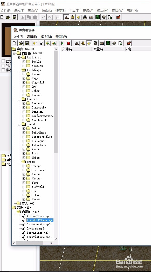Click Object Editor helmet icon in main toolbar
Viewport: 151px width, 272px height.
click(x=85, y=17)
